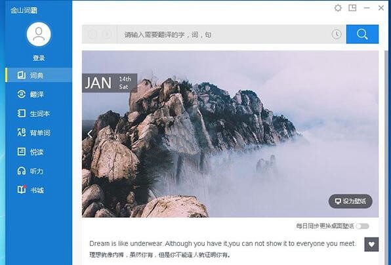Image resolution: width=391 pixels, height=265 pixels.
Task: Click 设为壁纸 set as wallpaper button
Action: [350, 201]
